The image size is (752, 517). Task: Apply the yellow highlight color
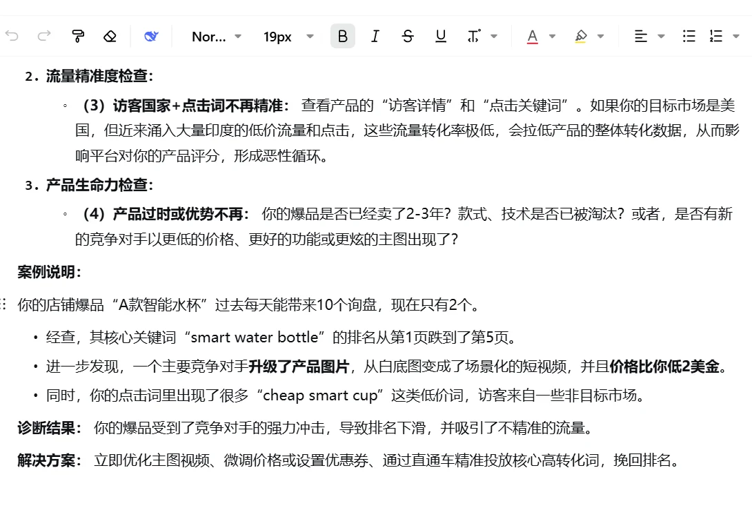pos(580,37)
